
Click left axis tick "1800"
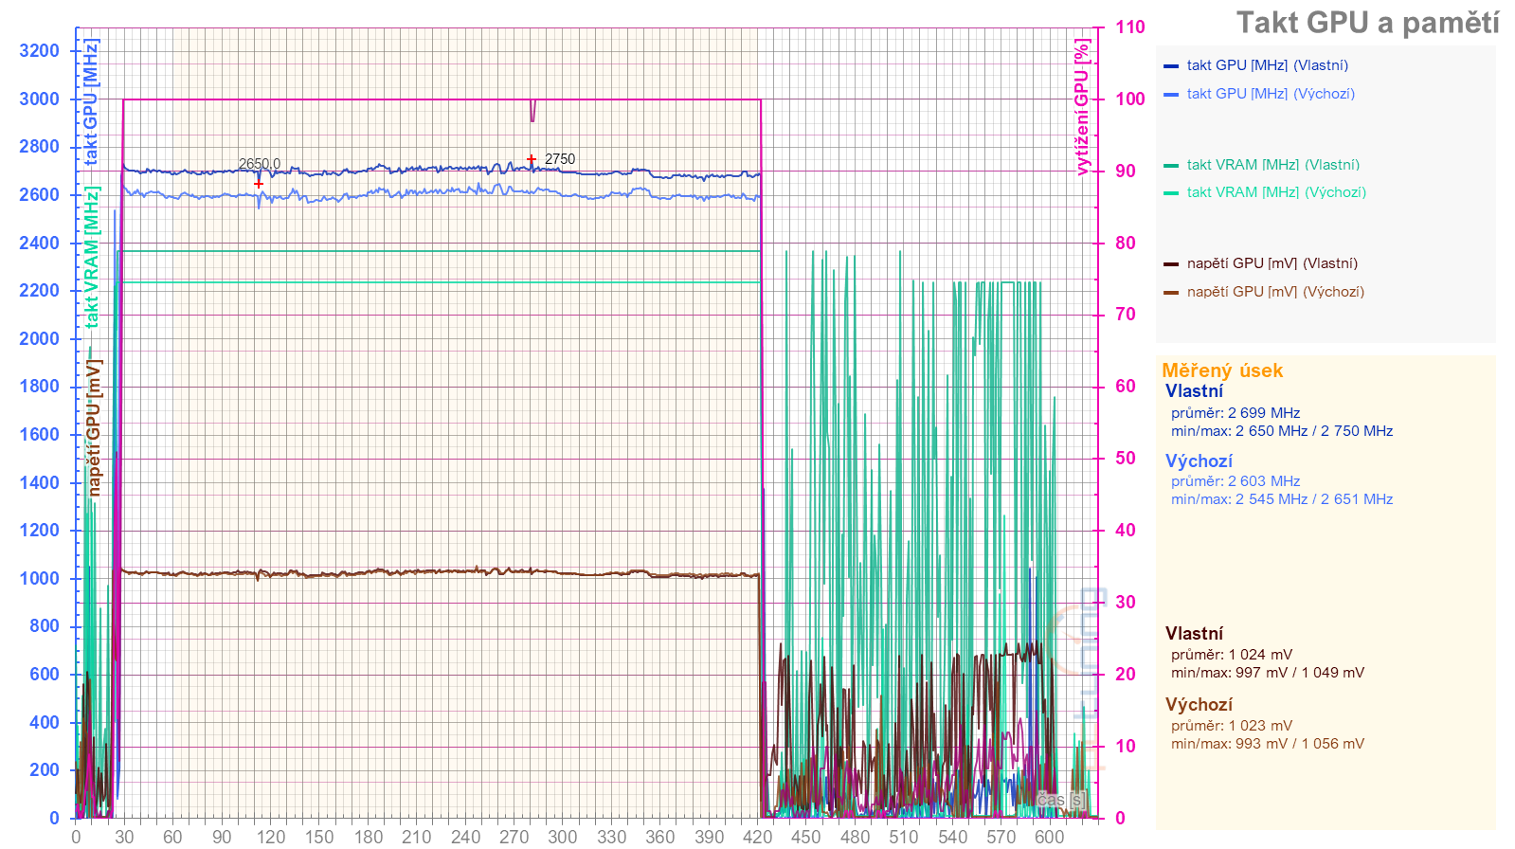(39, 387)
